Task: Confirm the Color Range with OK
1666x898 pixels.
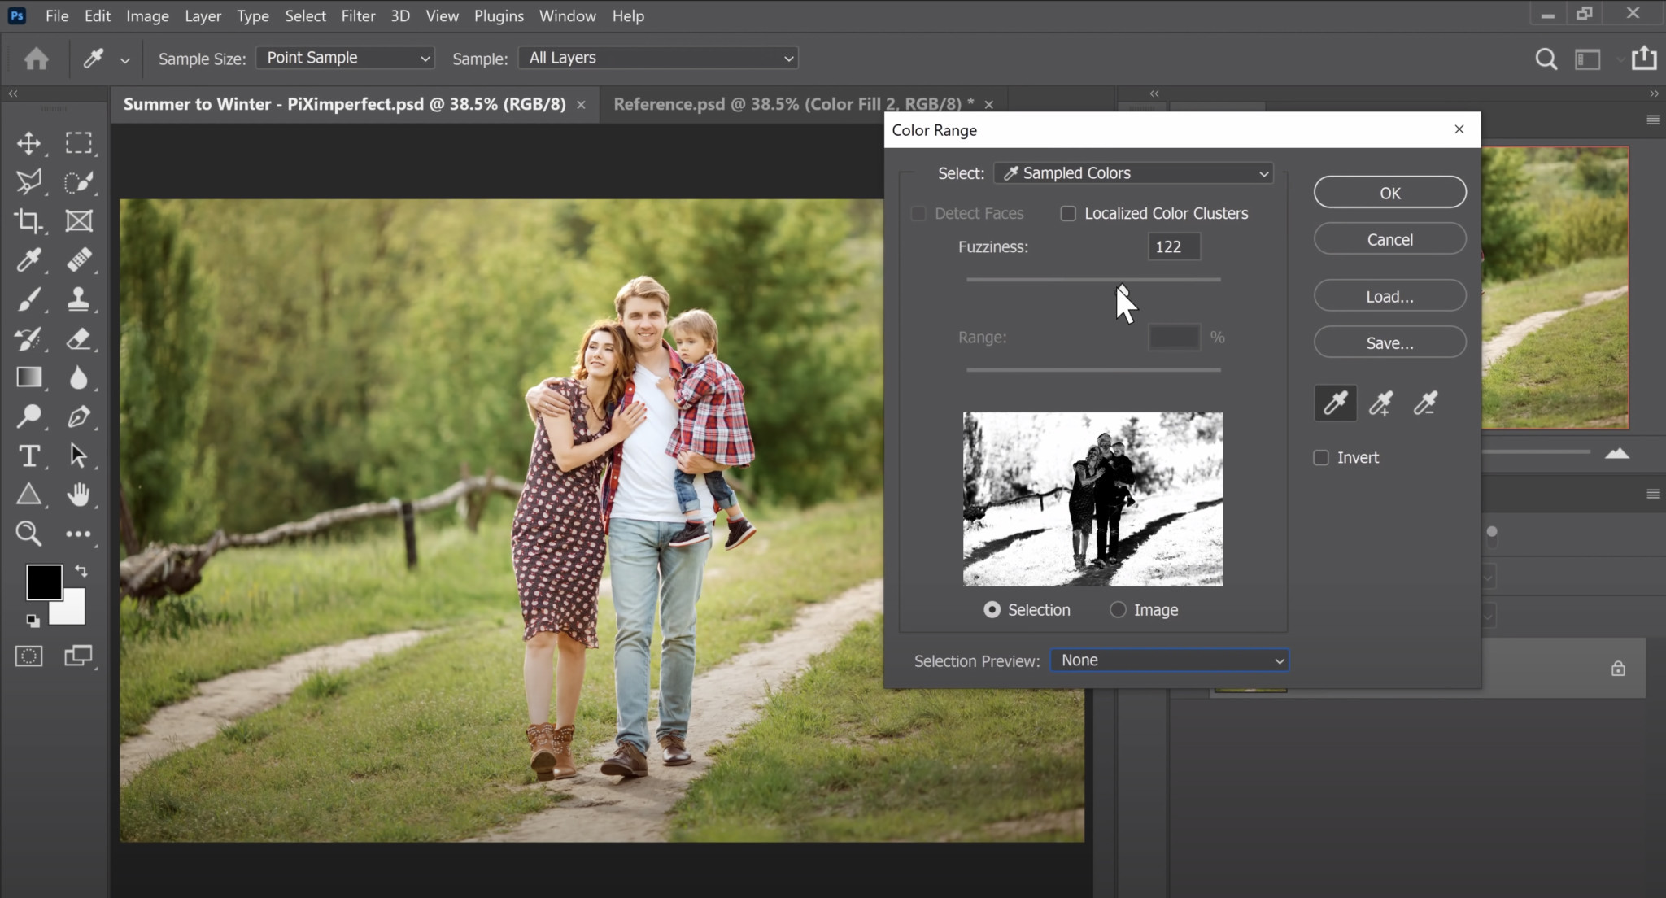Action: 1388,192
